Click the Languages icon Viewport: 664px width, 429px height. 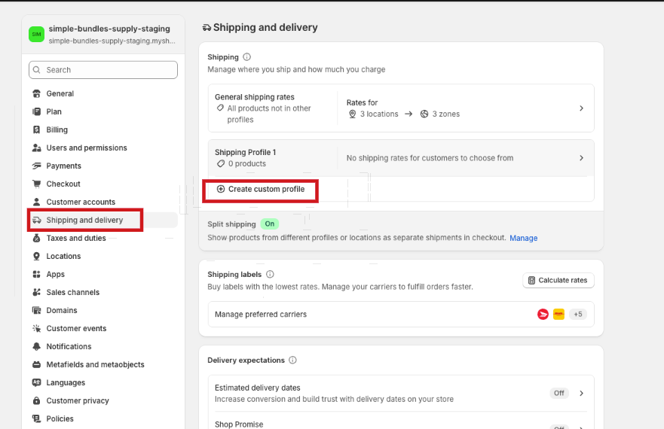point(36,382)
